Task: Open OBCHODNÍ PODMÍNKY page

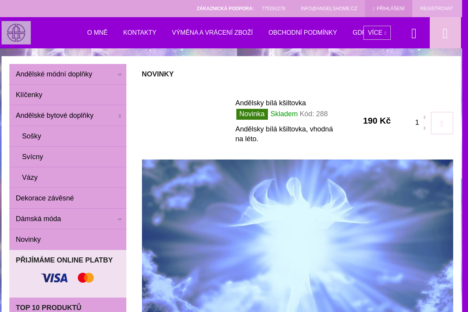Action: 303,33
